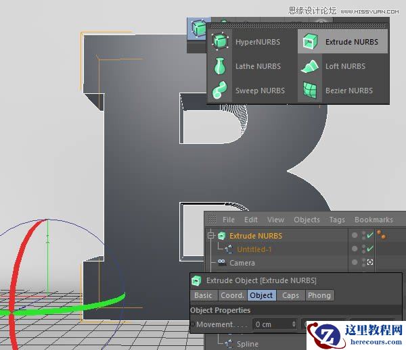Image resolution: width=406 pixels, height=350 pixels.
Task: Click the Extrude Object icon in Attributes header
Action: [196, 280]
